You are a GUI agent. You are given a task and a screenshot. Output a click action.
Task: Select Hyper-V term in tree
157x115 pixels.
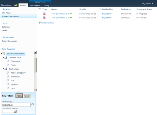pos(14,84)
